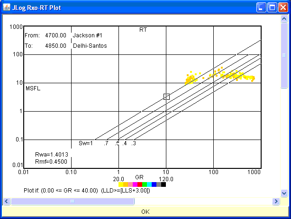This screenshot has height=219, width=291.
Task: Click the square marker on the plot
Action: pos(166,96)
